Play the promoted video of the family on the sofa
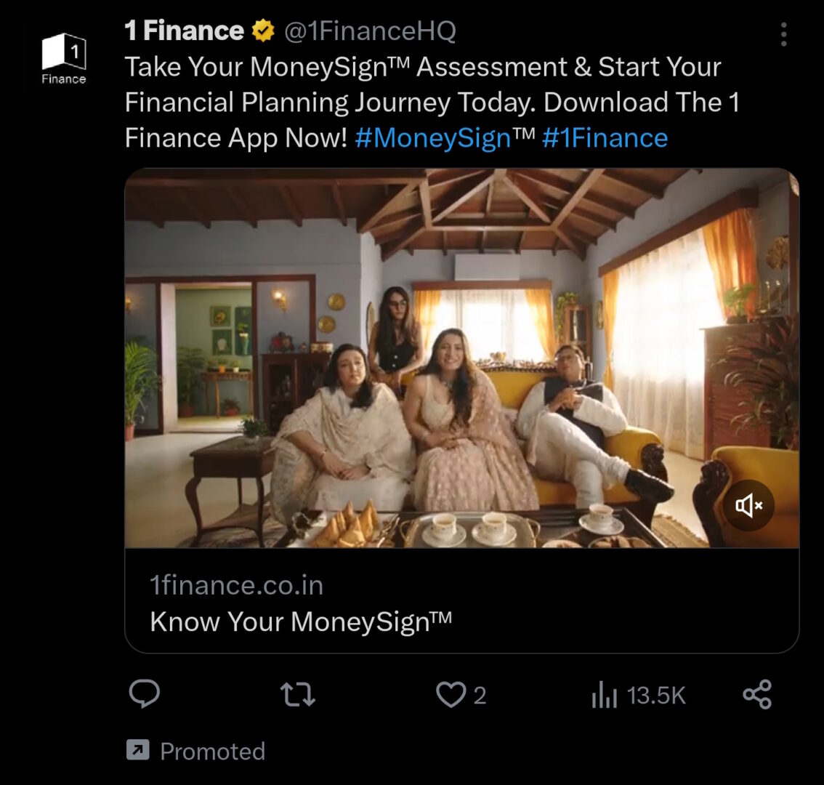The width and height of the screenshot is (824, 785). click(461, 358)
